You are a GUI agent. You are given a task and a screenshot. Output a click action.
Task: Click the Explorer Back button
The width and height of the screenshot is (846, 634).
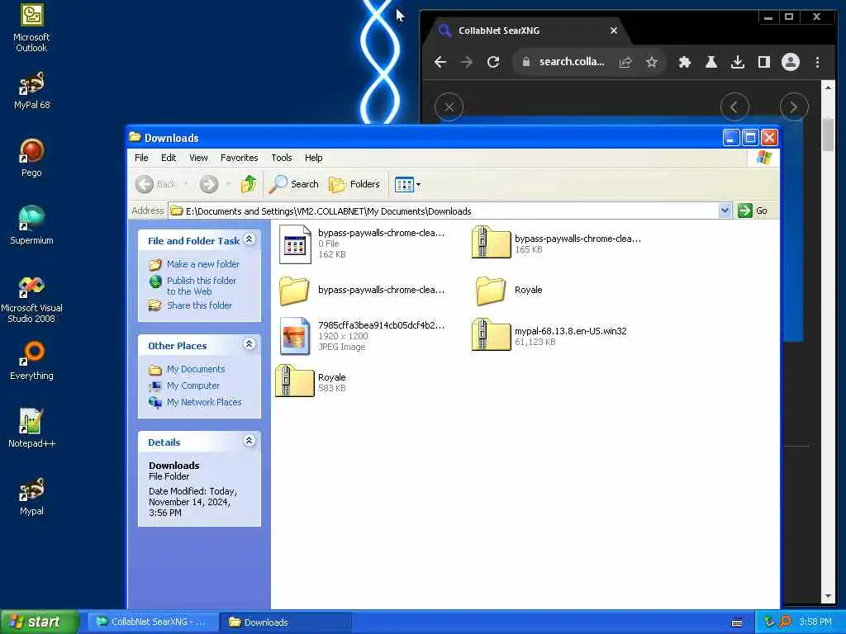coord(156,184)
